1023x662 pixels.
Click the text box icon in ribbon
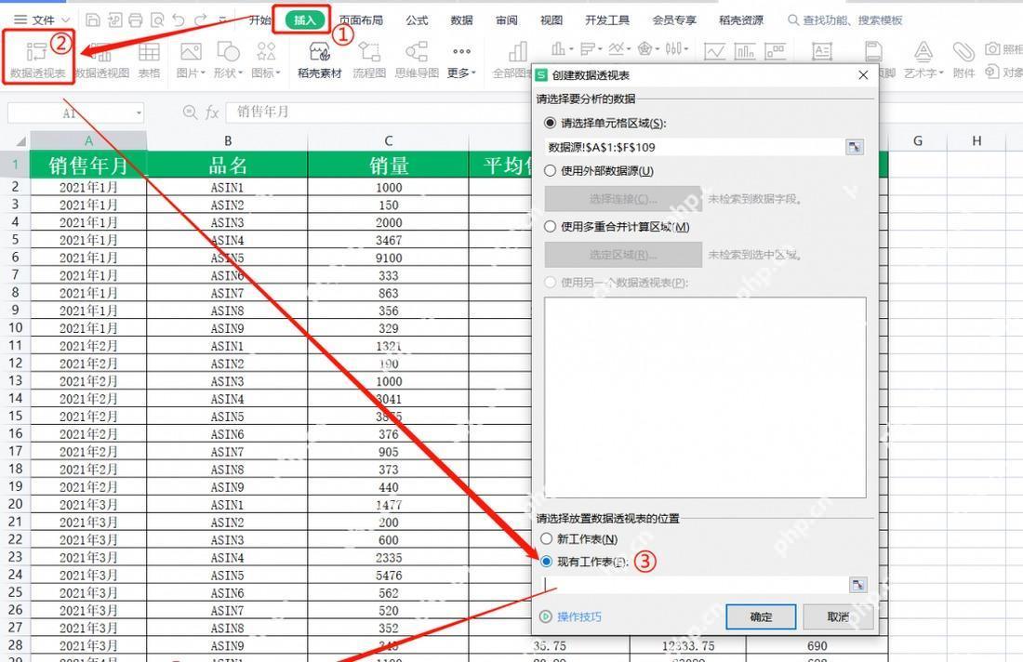point(822,51)
